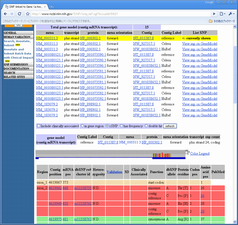Open first NW_001838652.1 HuRef contig link
Screen dimensions: 238x225
(147, 49)
